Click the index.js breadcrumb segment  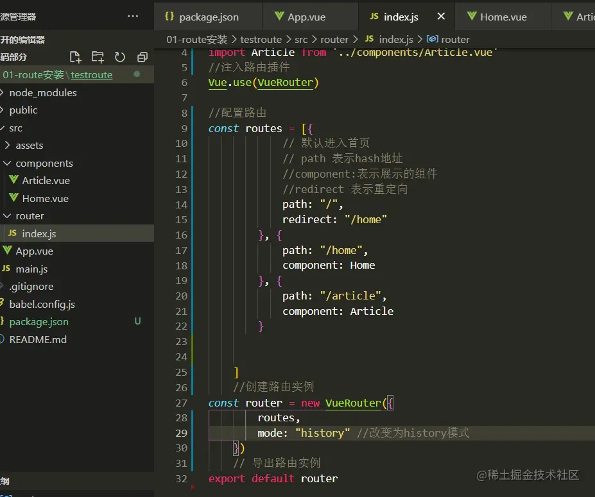(x=396, y=39)
